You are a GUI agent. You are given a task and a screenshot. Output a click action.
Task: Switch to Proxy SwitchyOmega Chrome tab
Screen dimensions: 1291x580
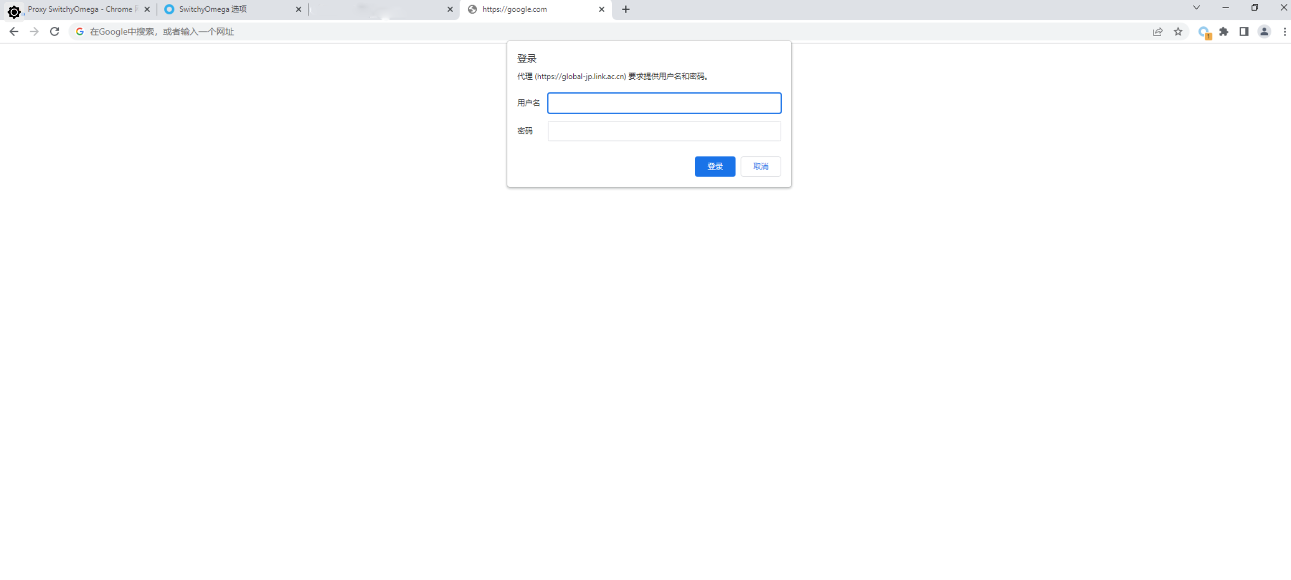click(81, 9)
